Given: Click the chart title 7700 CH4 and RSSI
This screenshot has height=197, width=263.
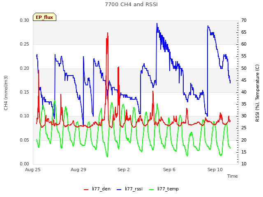Looking at the screenshot, I should [x=131, y=5].
